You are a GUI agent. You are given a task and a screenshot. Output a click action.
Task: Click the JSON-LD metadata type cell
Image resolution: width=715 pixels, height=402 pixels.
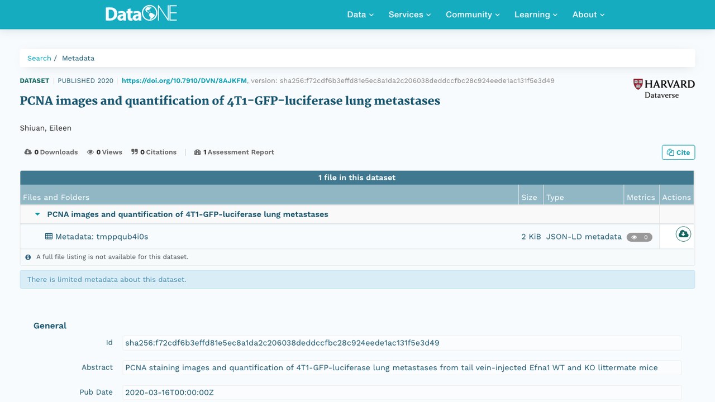(584, 237)
